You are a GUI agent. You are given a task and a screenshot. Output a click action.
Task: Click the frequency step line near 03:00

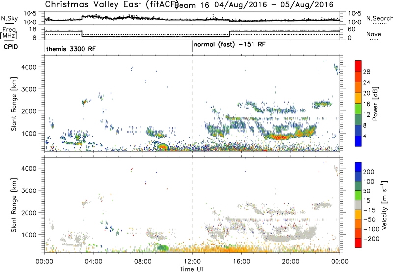click(x=82, y=34)
